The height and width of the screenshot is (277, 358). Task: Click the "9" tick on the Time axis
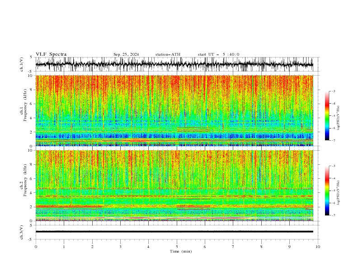click(289, 247)
